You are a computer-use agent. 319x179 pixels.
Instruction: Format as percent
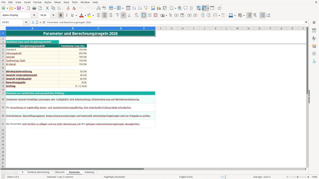click(x=170, y=15)
